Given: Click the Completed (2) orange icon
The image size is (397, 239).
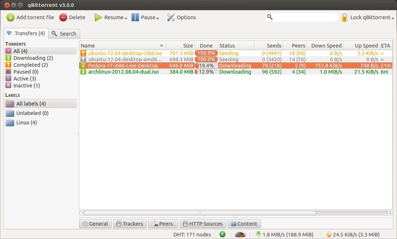Looking at the screenshot, I should click(8, 65).
